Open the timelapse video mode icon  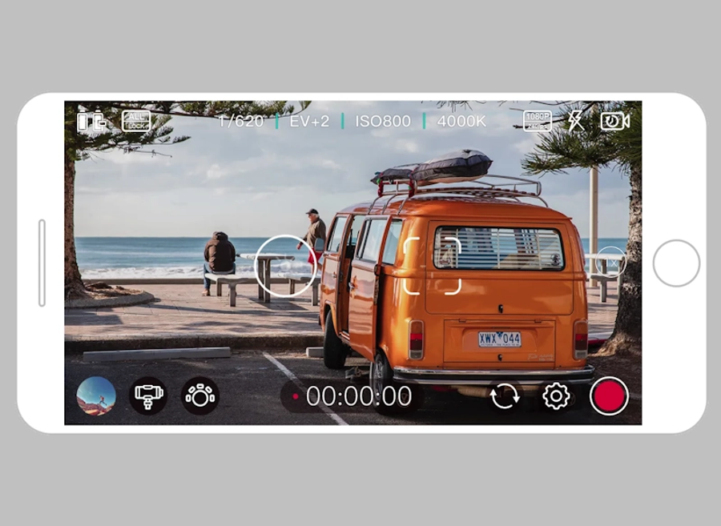click(615, 121)
